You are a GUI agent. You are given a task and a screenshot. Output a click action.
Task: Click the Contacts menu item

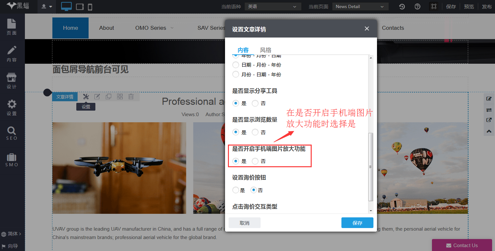(393, 28)
